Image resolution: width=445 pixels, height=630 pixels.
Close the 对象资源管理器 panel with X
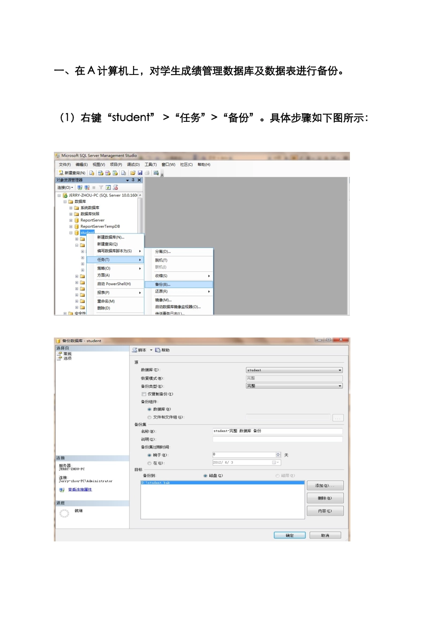pyautogui.click(x=139, y=180)
